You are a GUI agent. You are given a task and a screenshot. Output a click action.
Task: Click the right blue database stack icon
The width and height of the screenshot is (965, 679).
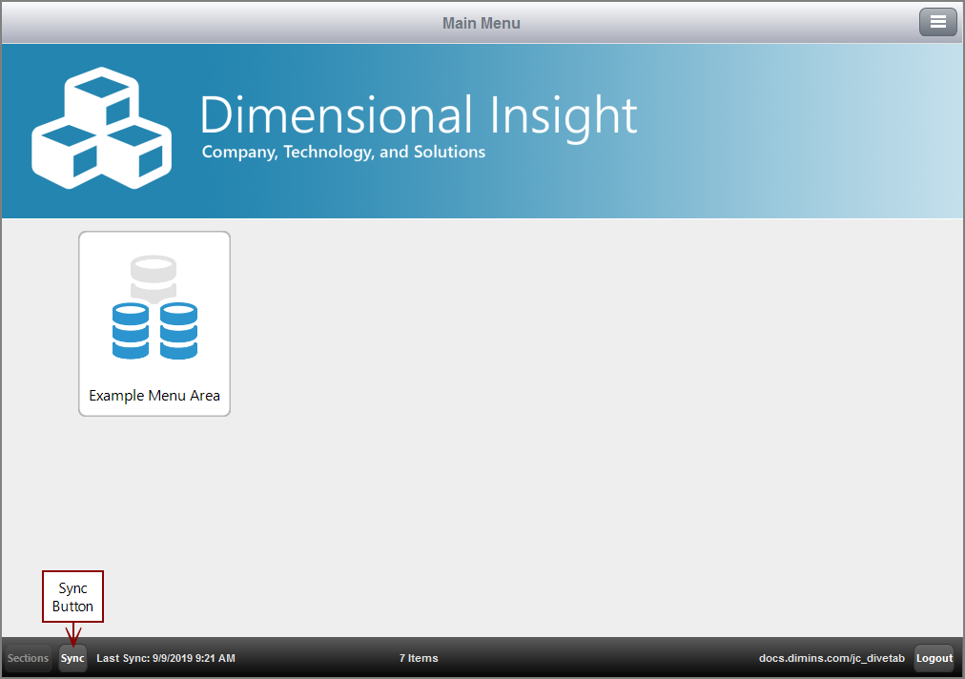178,330
